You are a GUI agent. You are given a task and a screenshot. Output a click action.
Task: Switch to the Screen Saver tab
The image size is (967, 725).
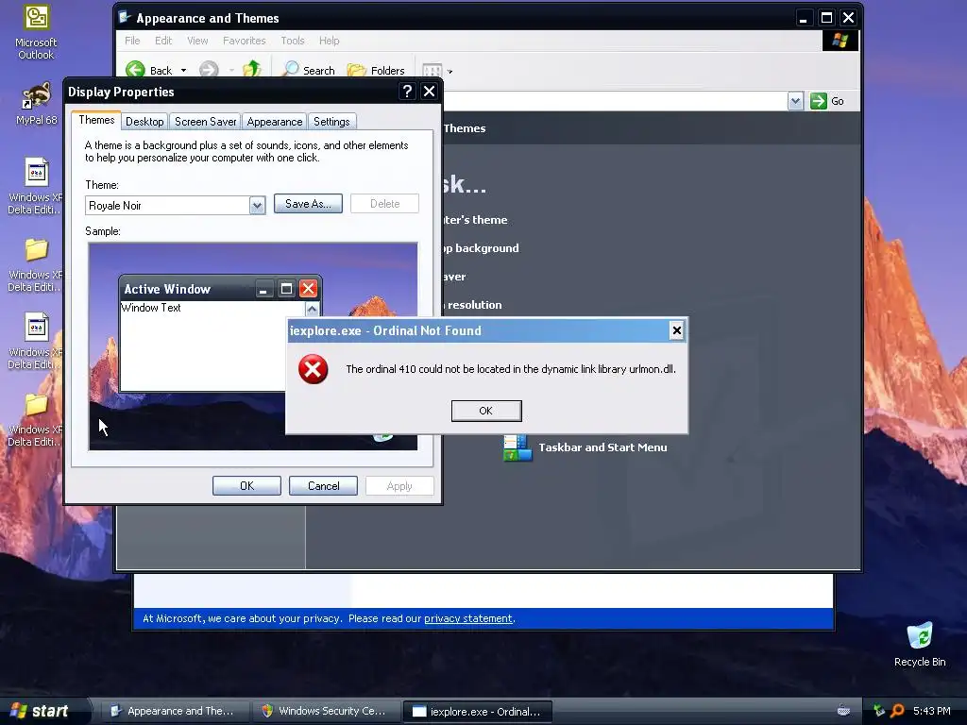pos(205,122)
